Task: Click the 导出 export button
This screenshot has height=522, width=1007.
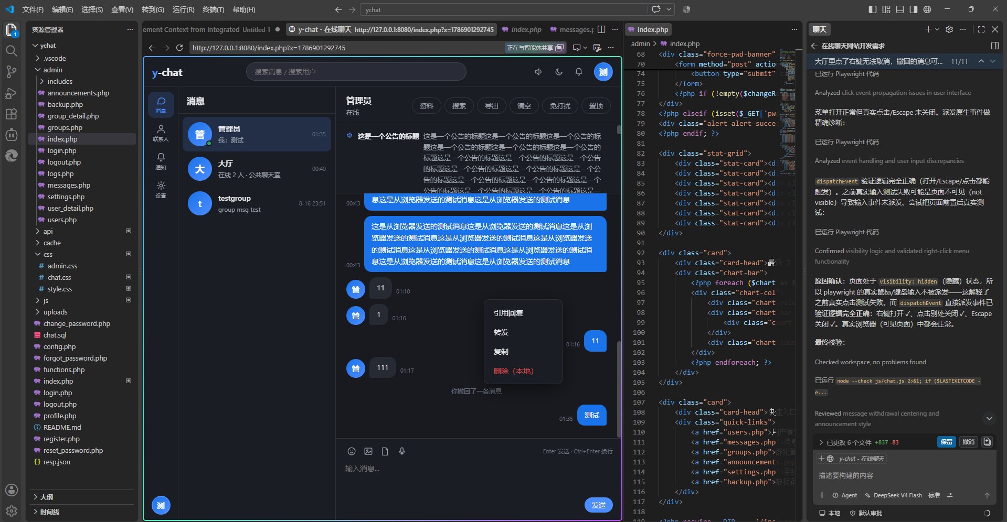Action: coord(492,106)
